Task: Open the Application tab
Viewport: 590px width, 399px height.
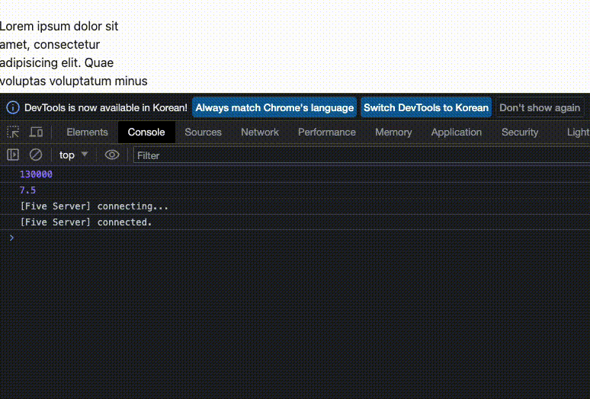Action: pyautogui.click(x=457, y=132)
